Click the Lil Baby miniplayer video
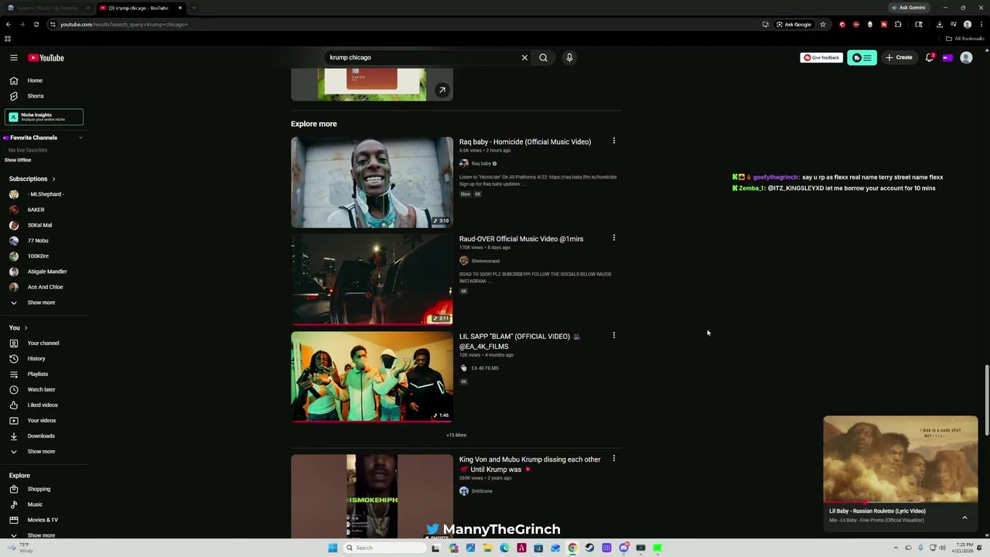990x557 pixels. tap(900, 460)
